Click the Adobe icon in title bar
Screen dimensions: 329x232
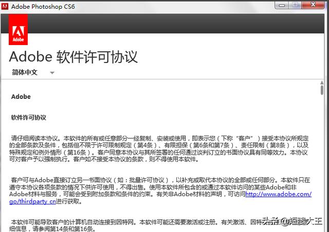click(x=5, y=7)
